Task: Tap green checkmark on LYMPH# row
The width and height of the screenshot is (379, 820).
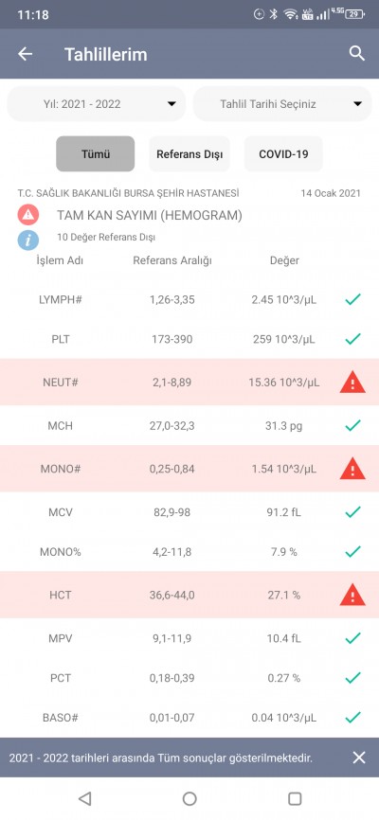Action: coord(352,299)
